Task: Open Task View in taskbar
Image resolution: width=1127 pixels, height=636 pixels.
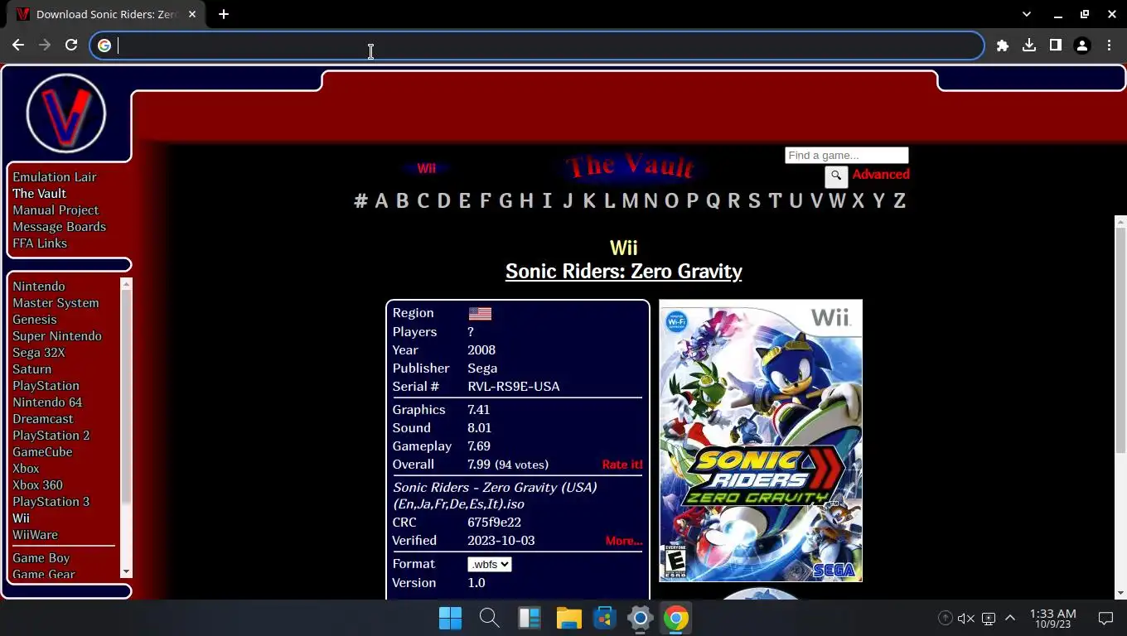Action: (529, 618)
